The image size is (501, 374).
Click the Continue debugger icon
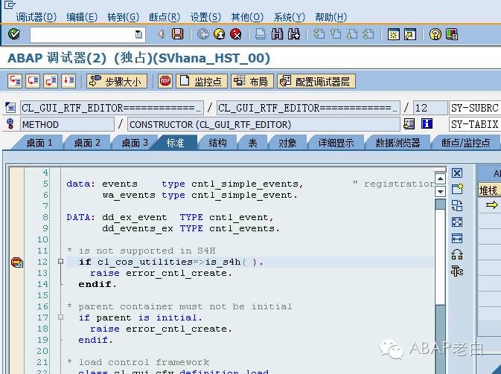coord(68,81)
